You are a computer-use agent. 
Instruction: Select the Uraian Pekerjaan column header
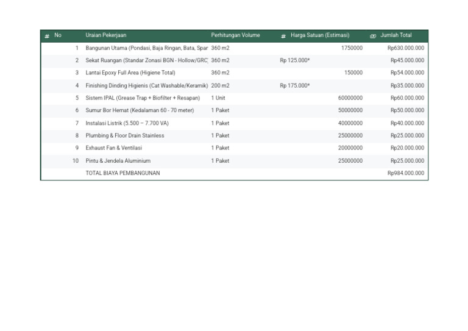click(106, 35)
